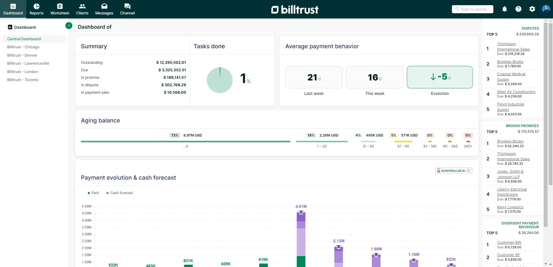Toggle the Cash forecast legend item
553x267 pixels.
tap(120, 193)
